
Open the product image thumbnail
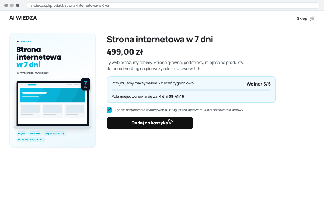click(53, 90)
